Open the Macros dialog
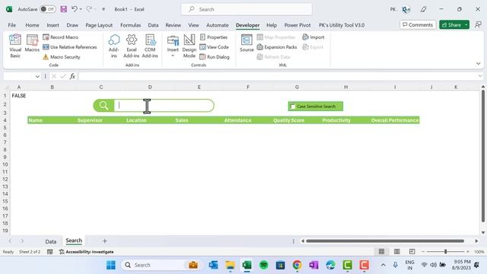 click(x=32, y=43)
